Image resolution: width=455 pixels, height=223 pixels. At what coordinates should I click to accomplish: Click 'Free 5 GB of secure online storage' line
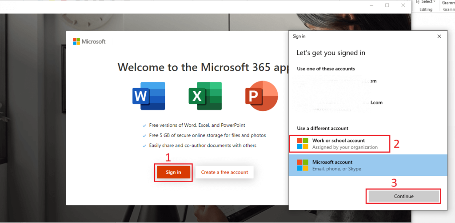208,135
